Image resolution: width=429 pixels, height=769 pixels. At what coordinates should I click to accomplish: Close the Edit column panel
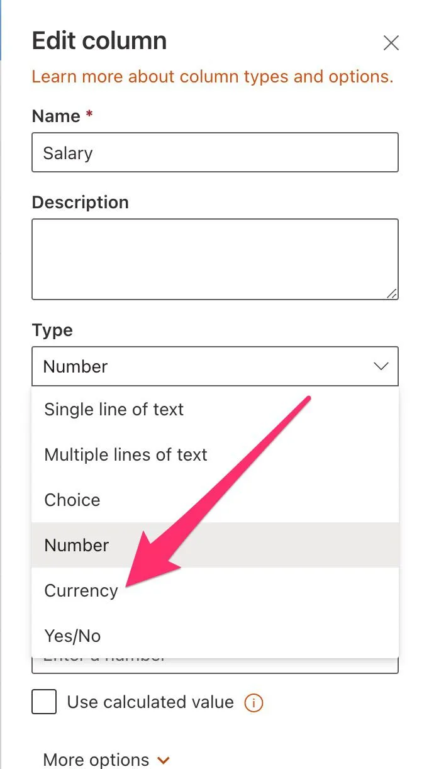click(x=391, y=43)
